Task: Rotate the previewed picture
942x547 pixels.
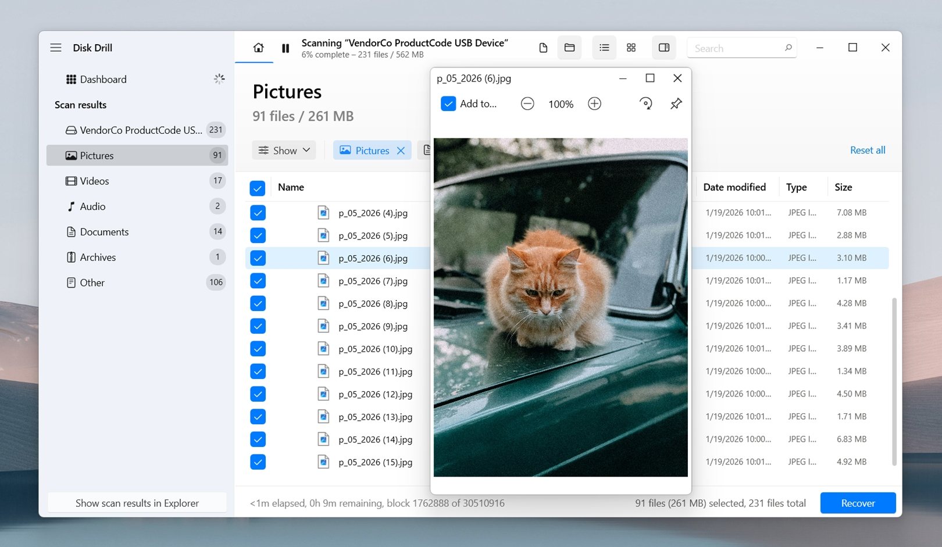Action: (x=645, y=104)
